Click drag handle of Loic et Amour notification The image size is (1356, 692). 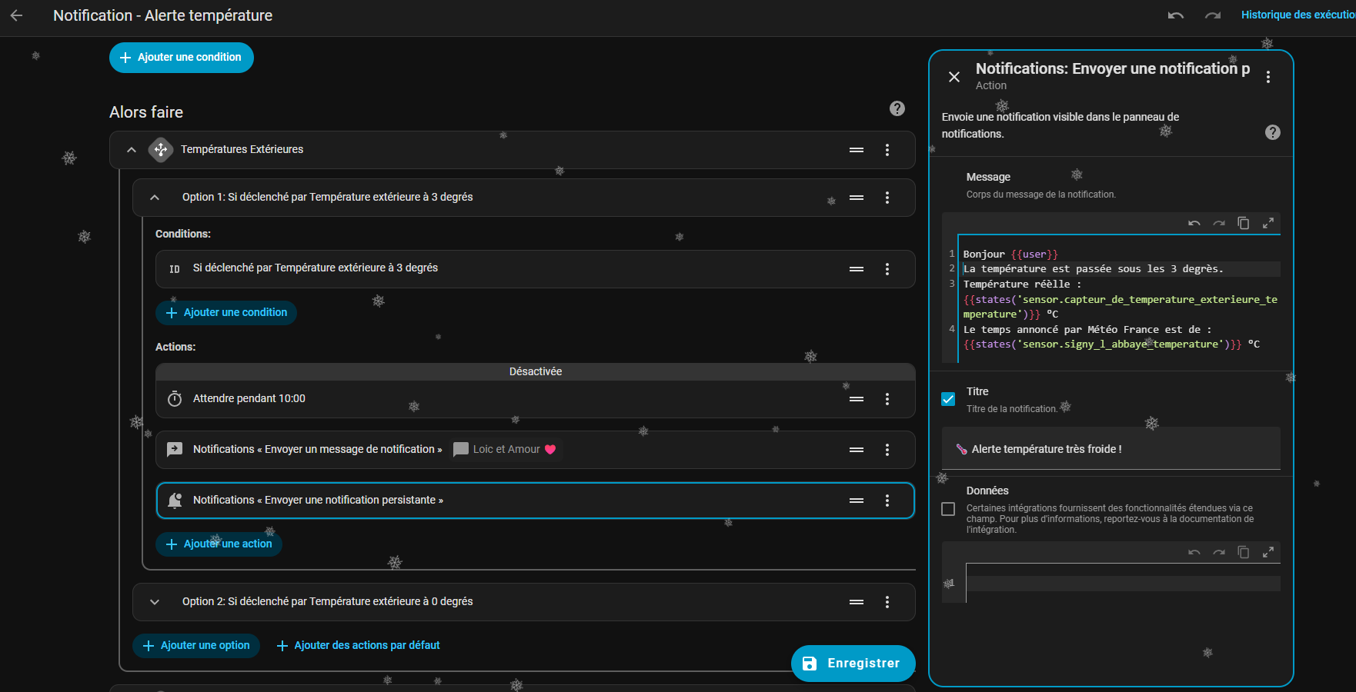(x=857, y=450)
